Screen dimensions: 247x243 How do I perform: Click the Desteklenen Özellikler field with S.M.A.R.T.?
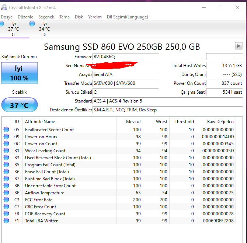(x=168, y=110)
